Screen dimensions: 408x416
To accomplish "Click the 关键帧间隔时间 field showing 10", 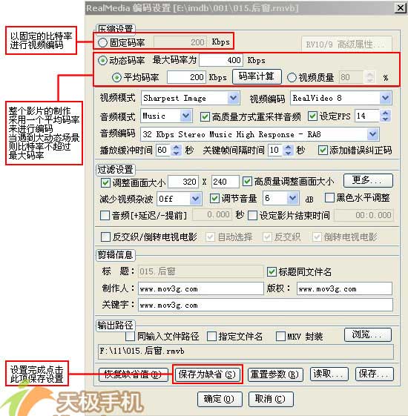I will coord(275,151).
